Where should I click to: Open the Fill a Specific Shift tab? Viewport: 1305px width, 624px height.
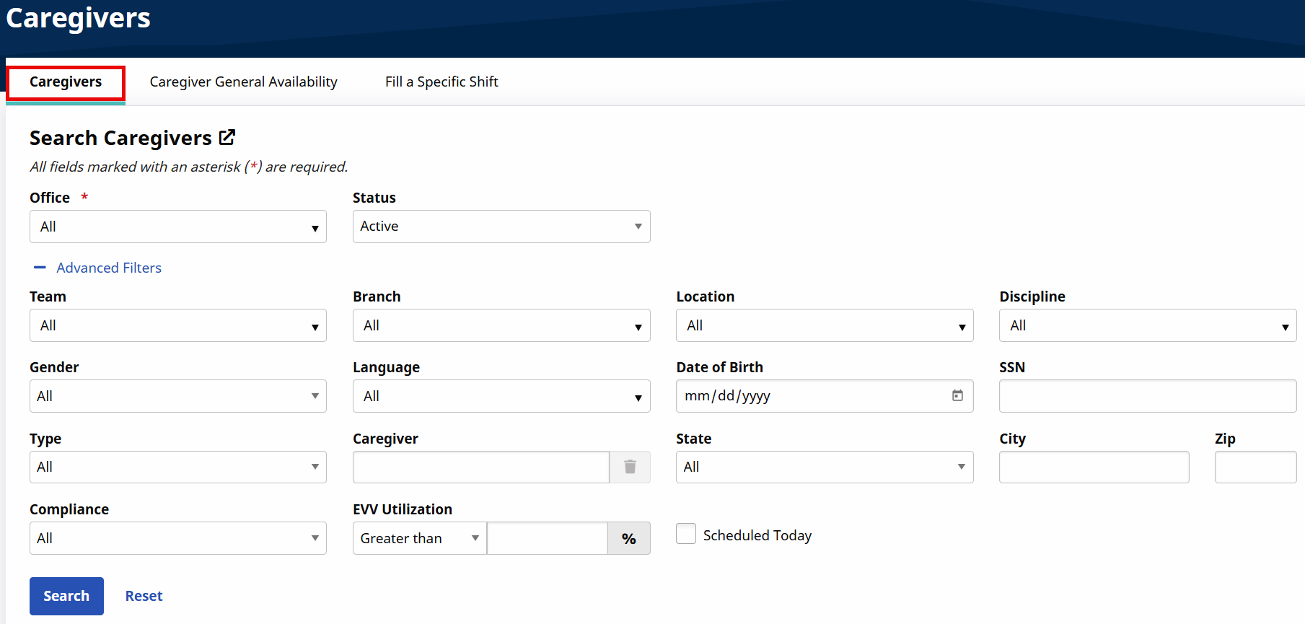click(x=441, y=82)
